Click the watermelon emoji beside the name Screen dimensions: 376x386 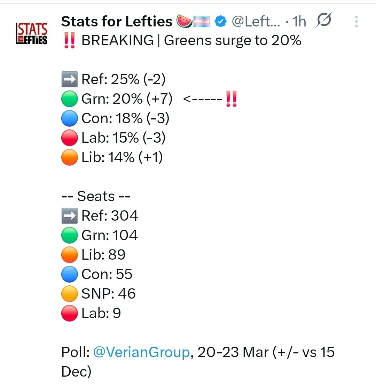pos(185,22)
